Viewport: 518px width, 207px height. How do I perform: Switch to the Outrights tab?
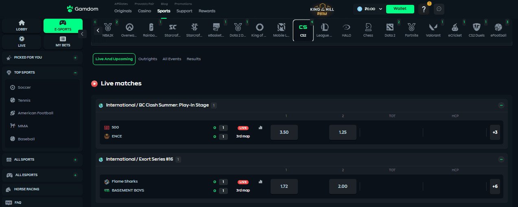point(148,59)
